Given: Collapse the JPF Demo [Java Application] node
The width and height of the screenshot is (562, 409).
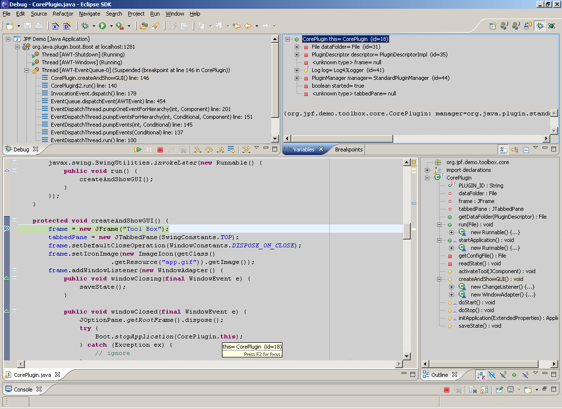Looking at the screenshot, I should click(x=8, y=39).
